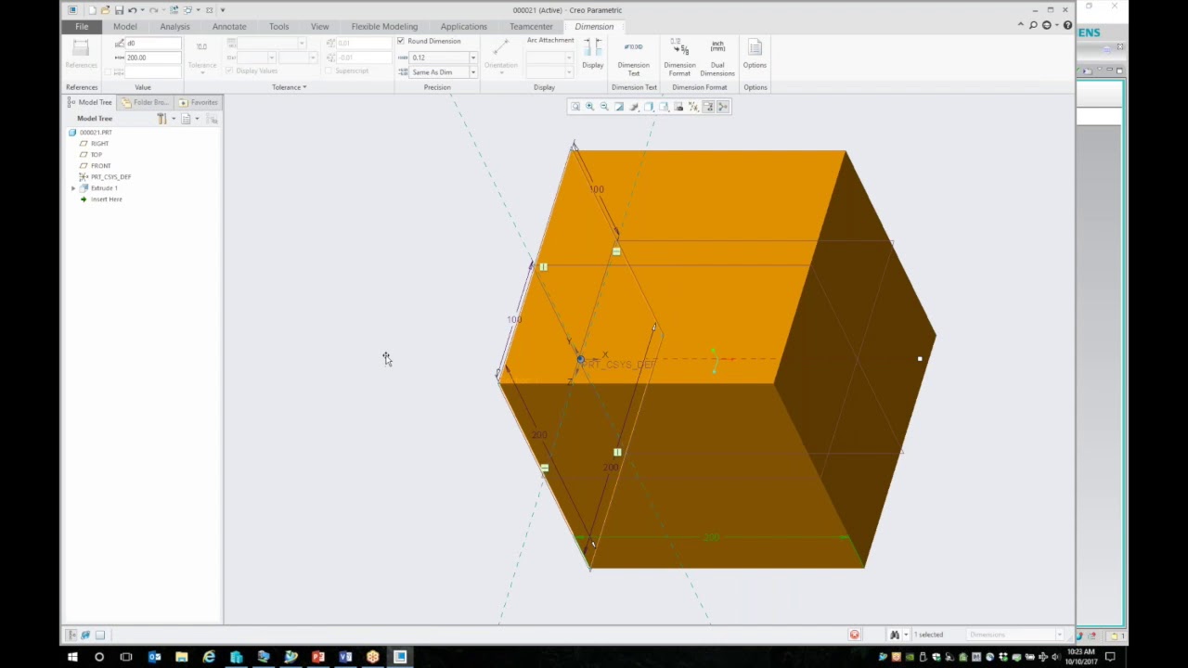
Task: Expand the Tolerance group dropdown
Action: tap(290, 87)
